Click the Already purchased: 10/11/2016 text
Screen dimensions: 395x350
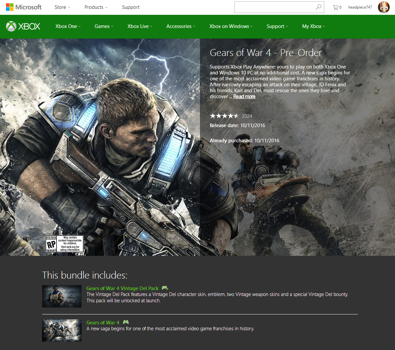coord(245,141)
